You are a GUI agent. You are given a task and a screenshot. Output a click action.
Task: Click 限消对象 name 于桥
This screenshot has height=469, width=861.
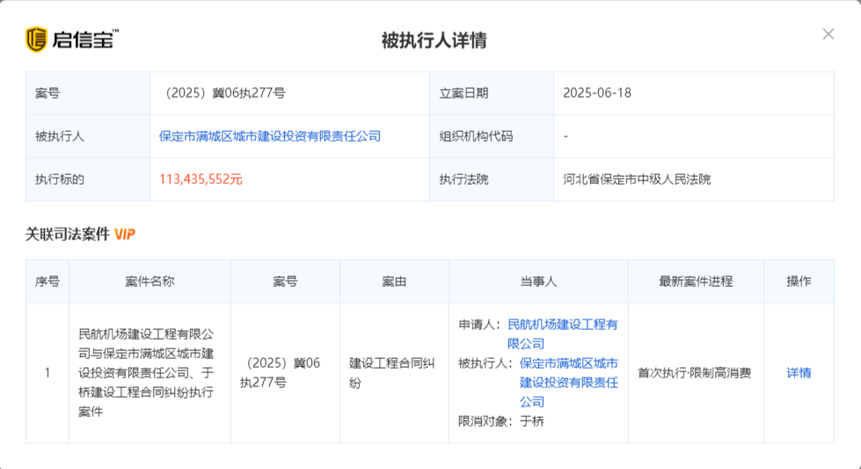click(532, 421)
